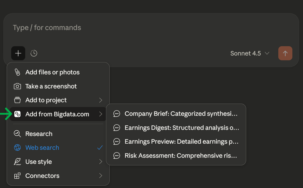Viewport: 303px width, 188px height.
Task: Click the paperclip Add files icon
Action: pos(17,72)
